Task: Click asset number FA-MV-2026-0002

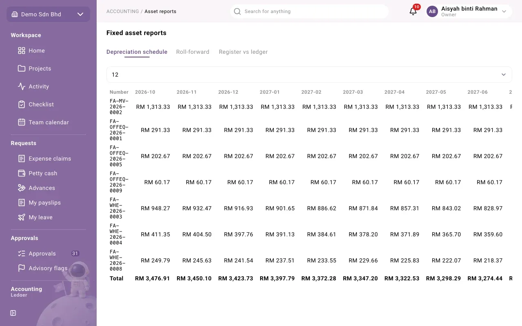Action: [119, 107]
